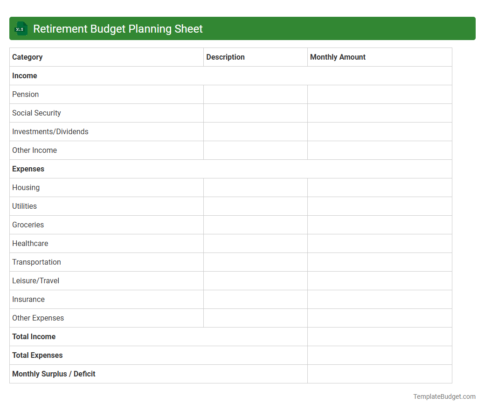Click the Social Security row label
The width and height of the screenshot is (485, 410).
tap(36, 113)
